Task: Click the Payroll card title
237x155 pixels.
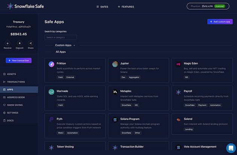Action: [x=188, y=91]
